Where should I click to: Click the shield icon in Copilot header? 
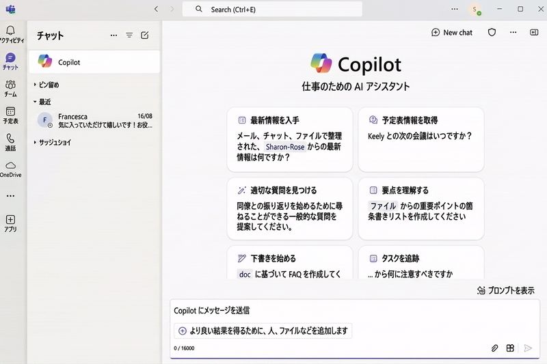tap(492, 32)
